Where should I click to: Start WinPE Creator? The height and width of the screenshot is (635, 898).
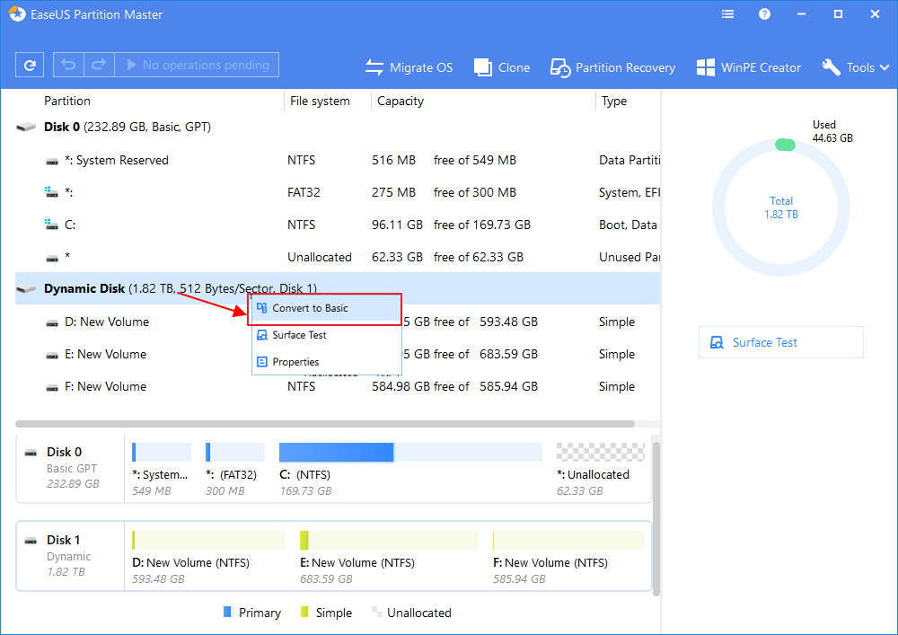point(749,67)
